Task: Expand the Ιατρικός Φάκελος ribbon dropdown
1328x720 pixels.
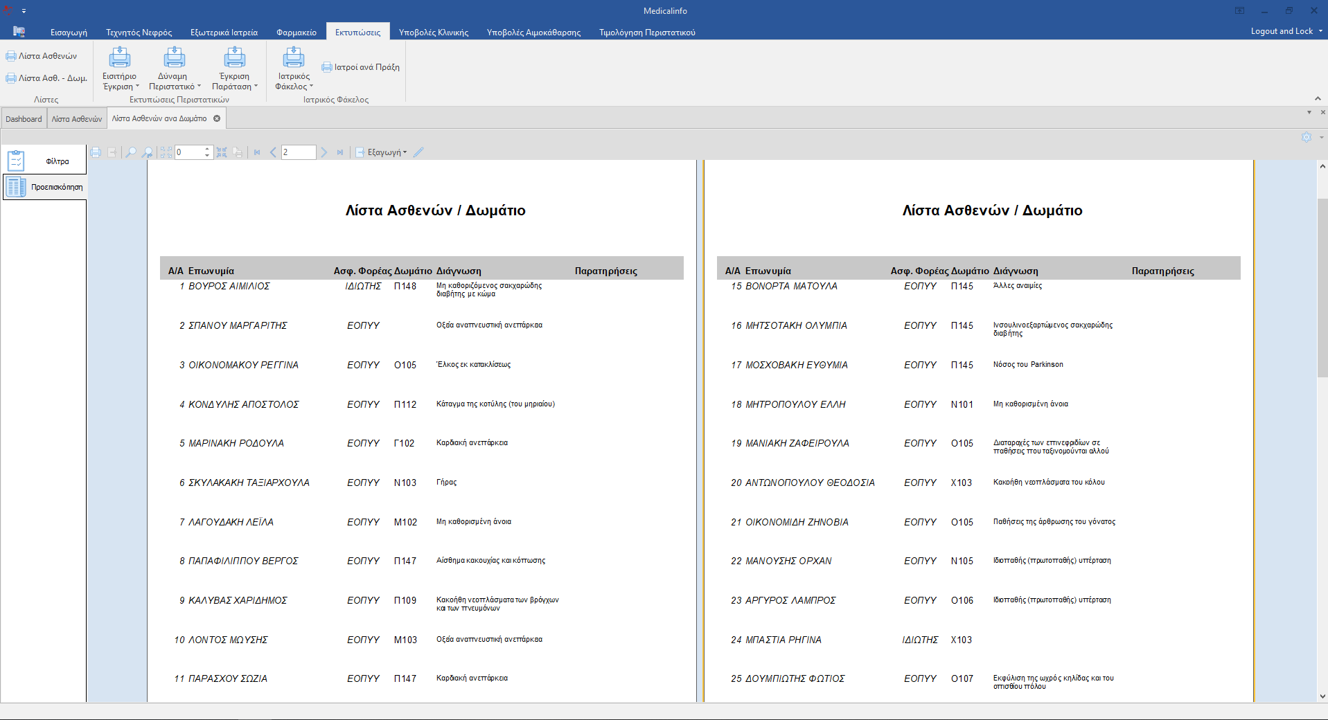Action: (294, 82)
